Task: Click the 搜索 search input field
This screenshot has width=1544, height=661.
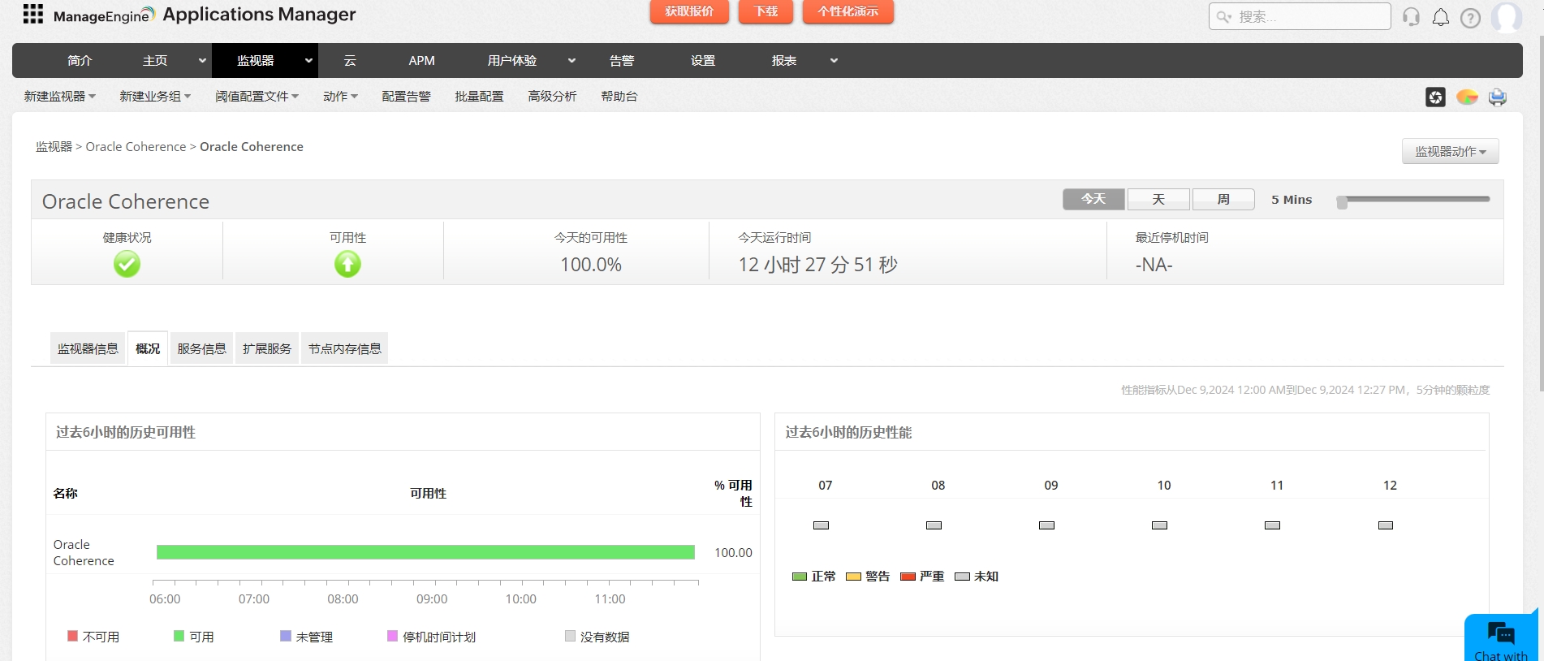Action: coord(1300,16)
